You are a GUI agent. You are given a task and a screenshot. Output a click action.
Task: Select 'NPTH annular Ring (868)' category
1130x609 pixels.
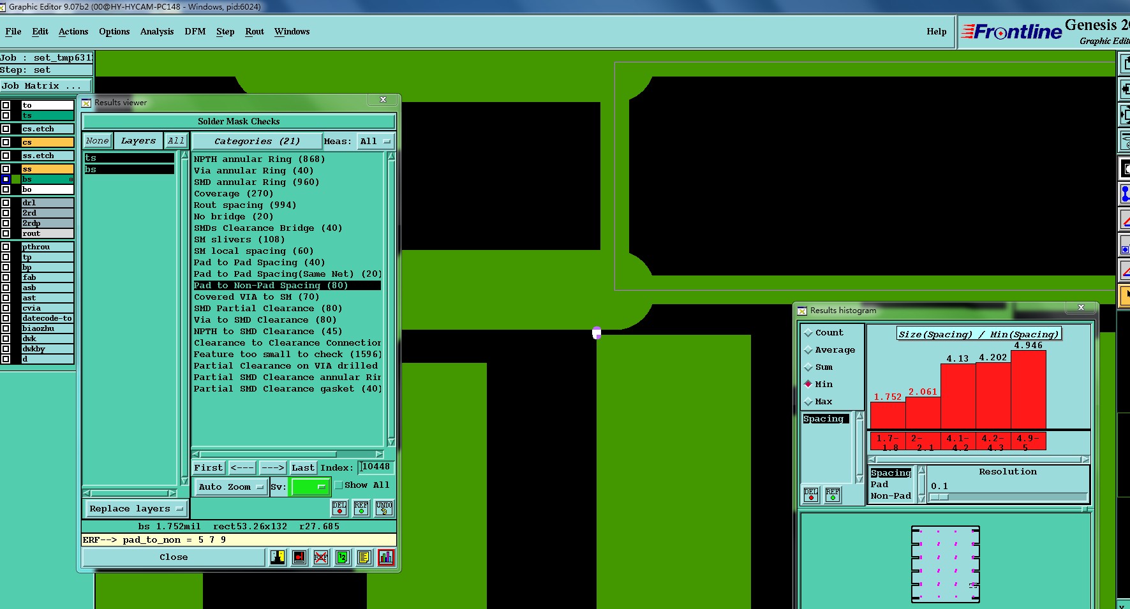260,159
